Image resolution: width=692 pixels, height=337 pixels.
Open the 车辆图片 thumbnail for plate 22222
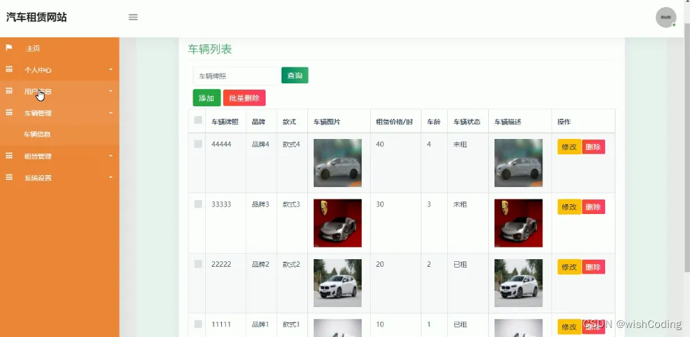(337, 283)
